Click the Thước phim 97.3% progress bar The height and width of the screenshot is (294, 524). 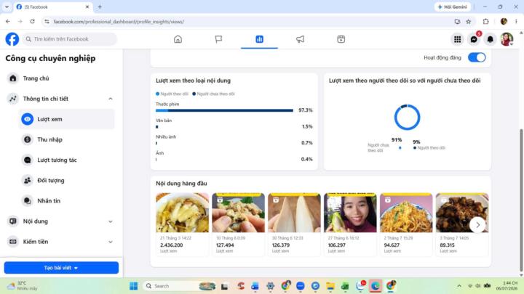pyautogui.click(x=224, y=110)
